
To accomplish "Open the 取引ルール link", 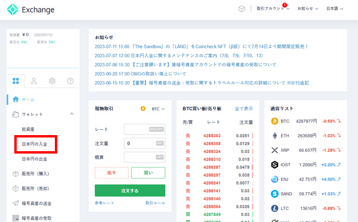I will [155, 202].
